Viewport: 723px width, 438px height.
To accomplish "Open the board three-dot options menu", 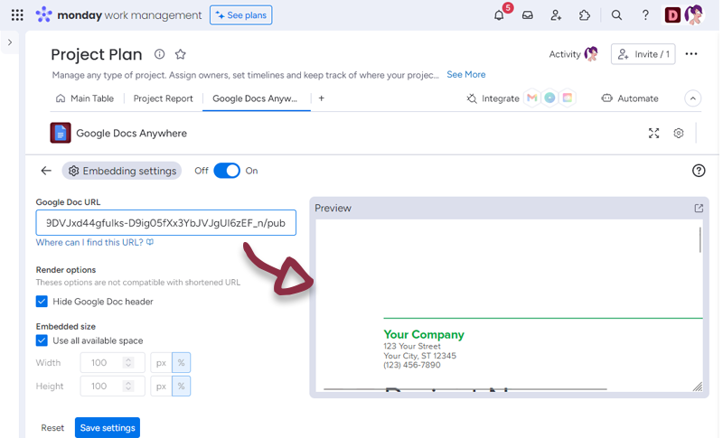I will tap(691, 54).
